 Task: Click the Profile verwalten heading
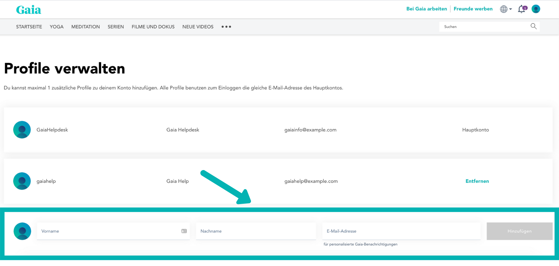(64, 69)
